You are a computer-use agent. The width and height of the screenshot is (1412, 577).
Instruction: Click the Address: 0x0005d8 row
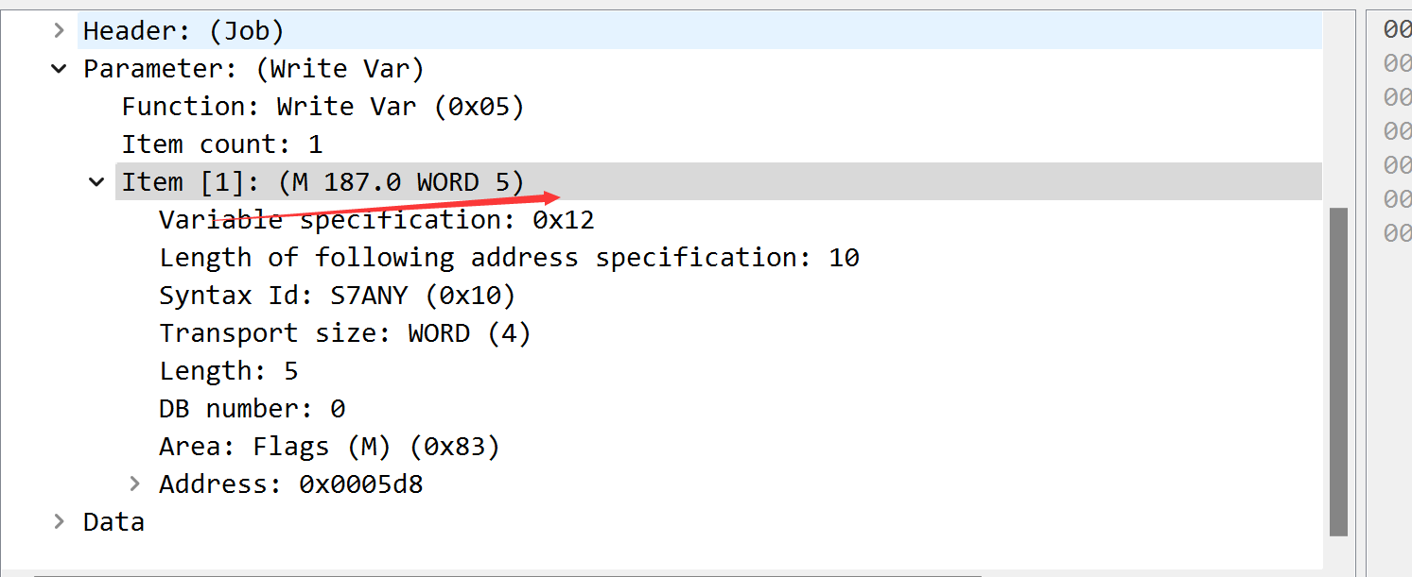(290, 484)
